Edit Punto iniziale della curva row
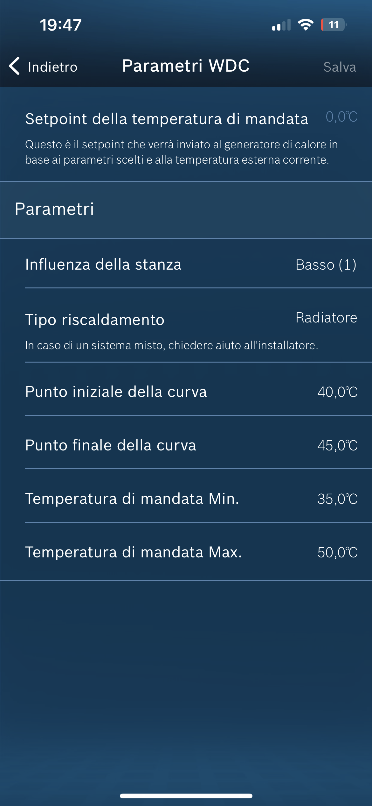 pyautogui.click(x=116, y=392)
